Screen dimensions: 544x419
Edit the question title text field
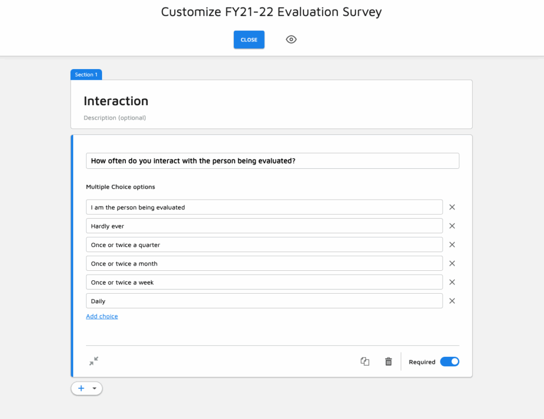coord(272,161)
